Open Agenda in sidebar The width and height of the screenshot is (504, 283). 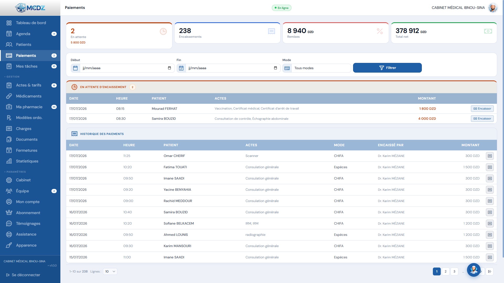30,34
